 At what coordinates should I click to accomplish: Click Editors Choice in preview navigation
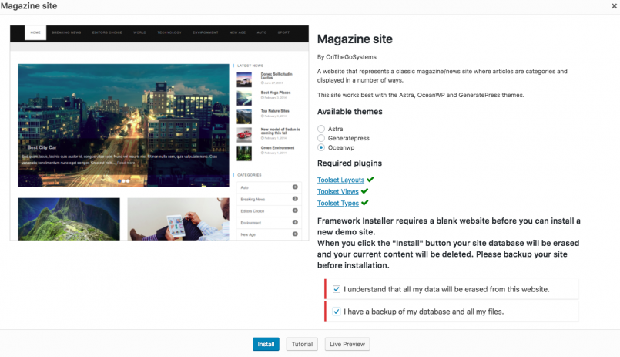click(107, 32)
